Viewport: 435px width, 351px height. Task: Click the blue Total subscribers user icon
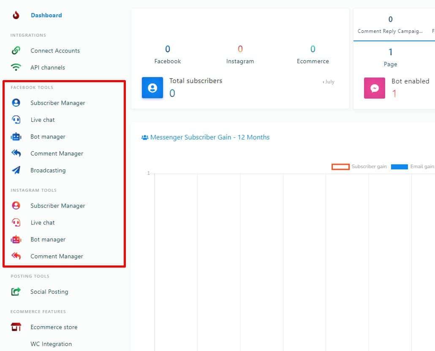152,88
